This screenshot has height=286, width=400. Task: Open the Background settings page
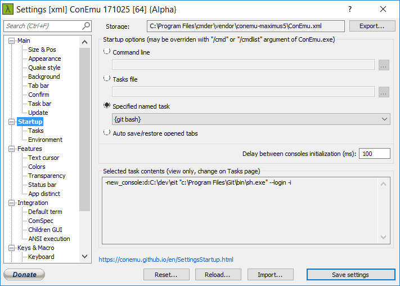coord(44,77)
